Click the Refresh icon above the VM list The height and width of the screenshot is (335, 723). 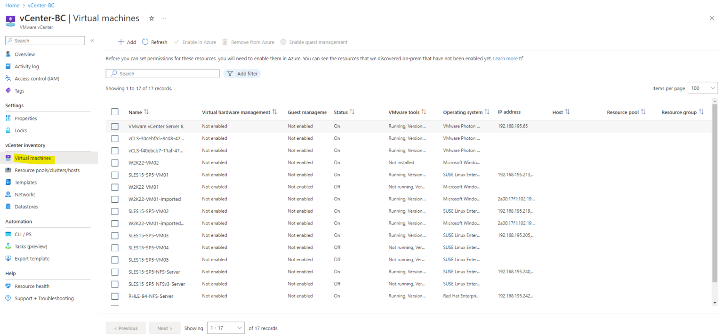[x=145, y=42]
